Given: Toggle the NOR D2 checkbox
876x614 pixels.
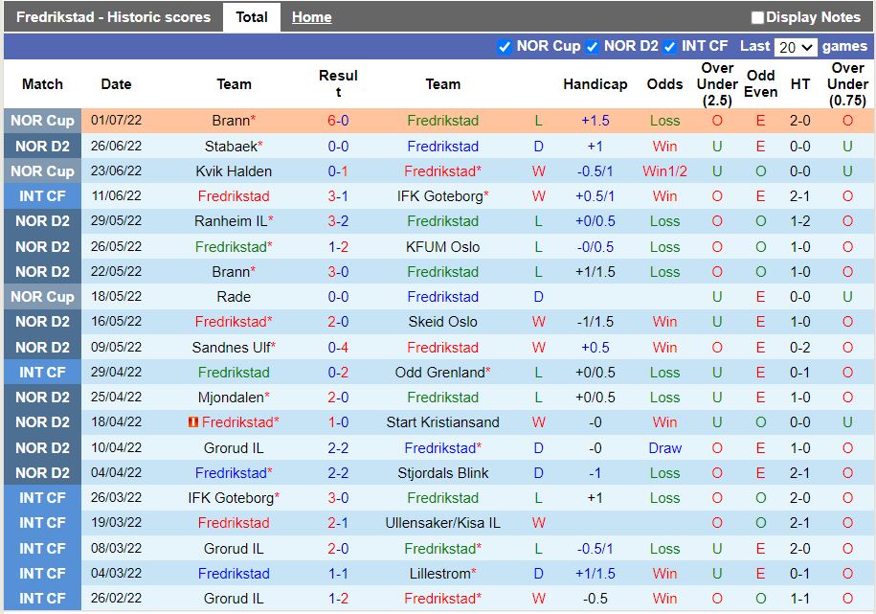Looking at the screenshot, I should click(x=592, y=47).
